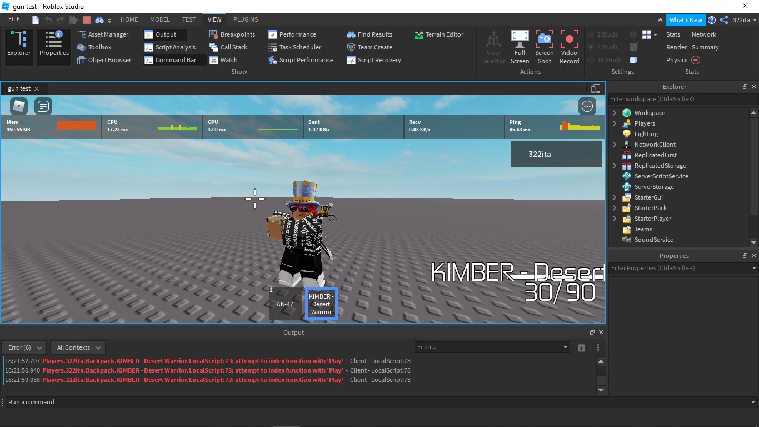759x427 pixels.
Task: Start a Video Record capture
Action: [x=569, y=47]
